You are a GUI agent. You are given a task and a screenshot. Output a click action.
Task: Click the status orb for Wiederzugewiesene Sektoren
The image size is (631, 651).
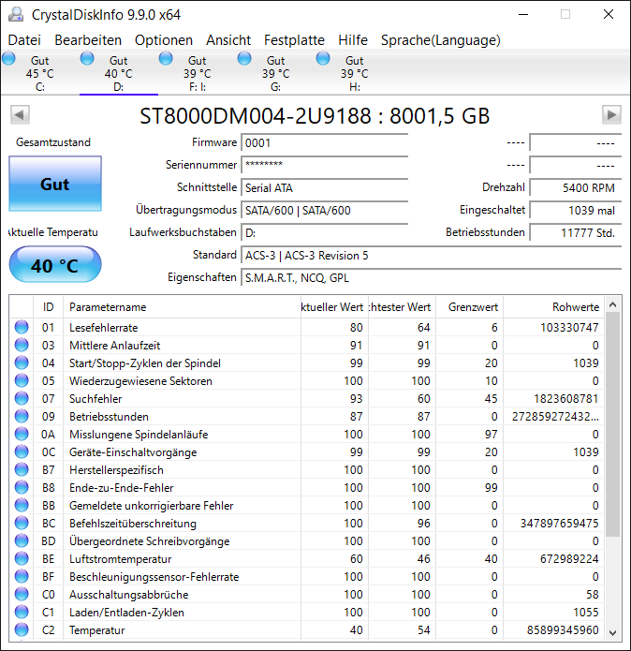(x=22, y=380)
